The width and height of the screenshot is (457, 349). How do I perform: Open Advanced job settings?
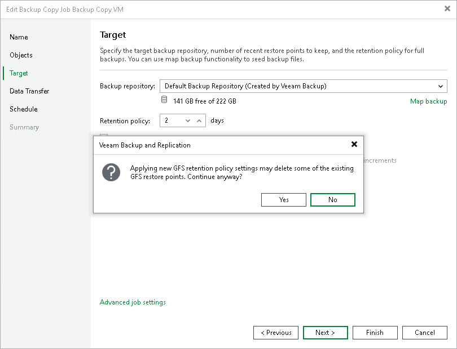133,302
